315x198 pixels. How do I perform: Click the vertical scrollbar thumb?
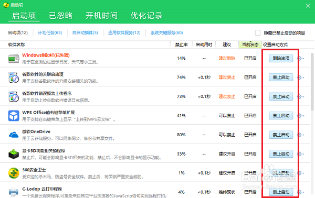click(x=312, y=82)
